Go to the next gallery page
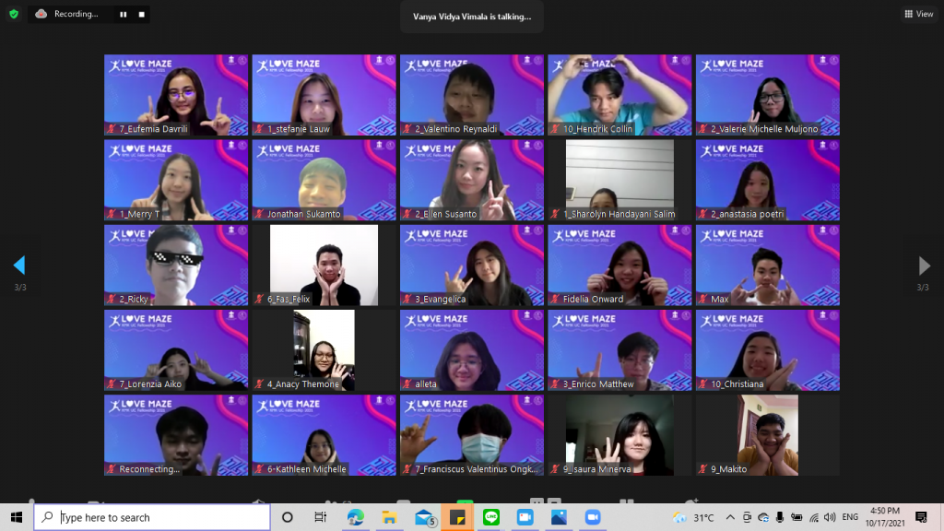Image resolution: width=944 pixels, height=531 pixels. [x=924, y=266]
